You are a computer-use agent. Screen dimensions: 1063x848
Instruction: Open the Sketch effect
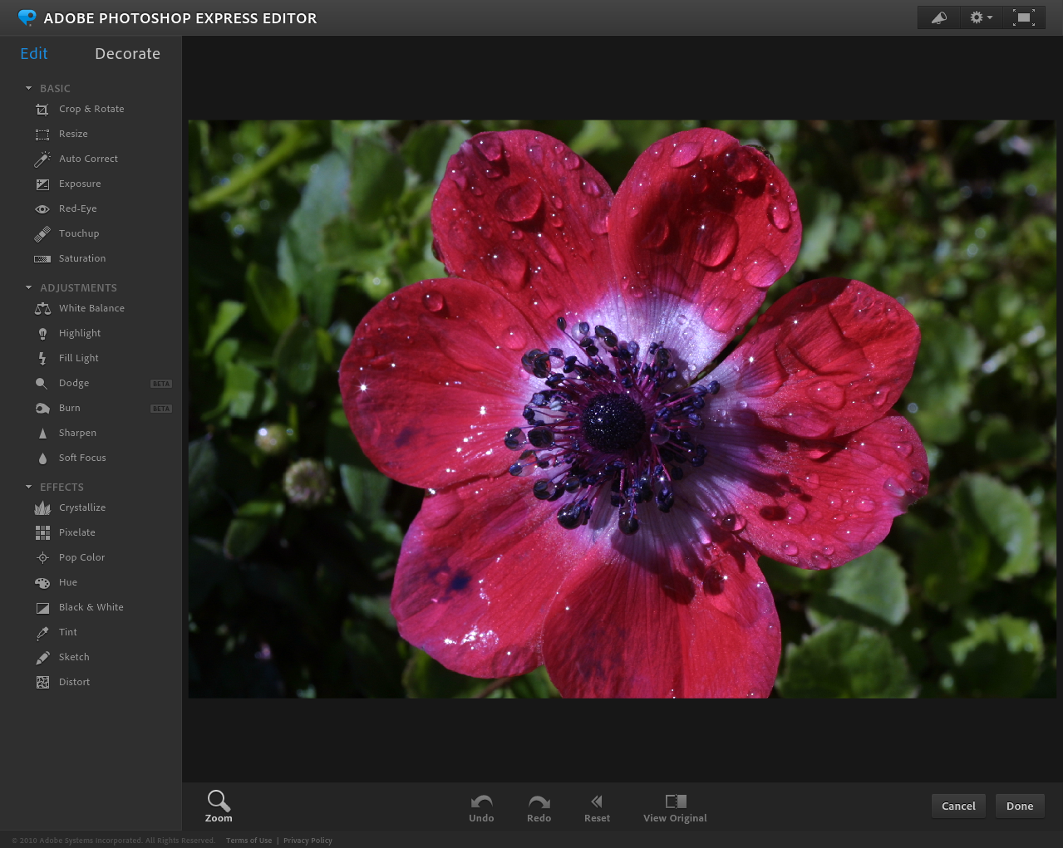point(72,657)
